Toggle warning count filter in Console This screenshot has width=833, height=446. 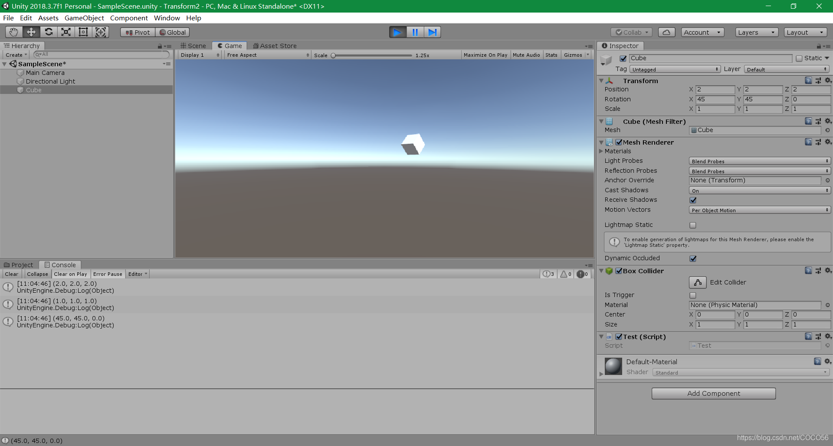click(566, 274)
